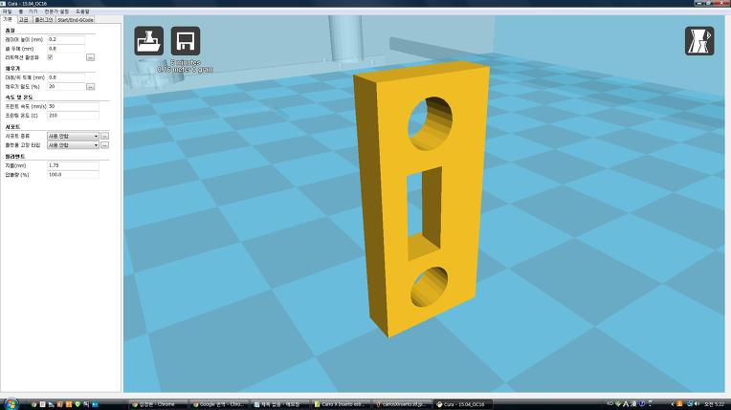Click the layer height field showing 0.2
This screenshot has height=410, width=731.
[66, 39]
